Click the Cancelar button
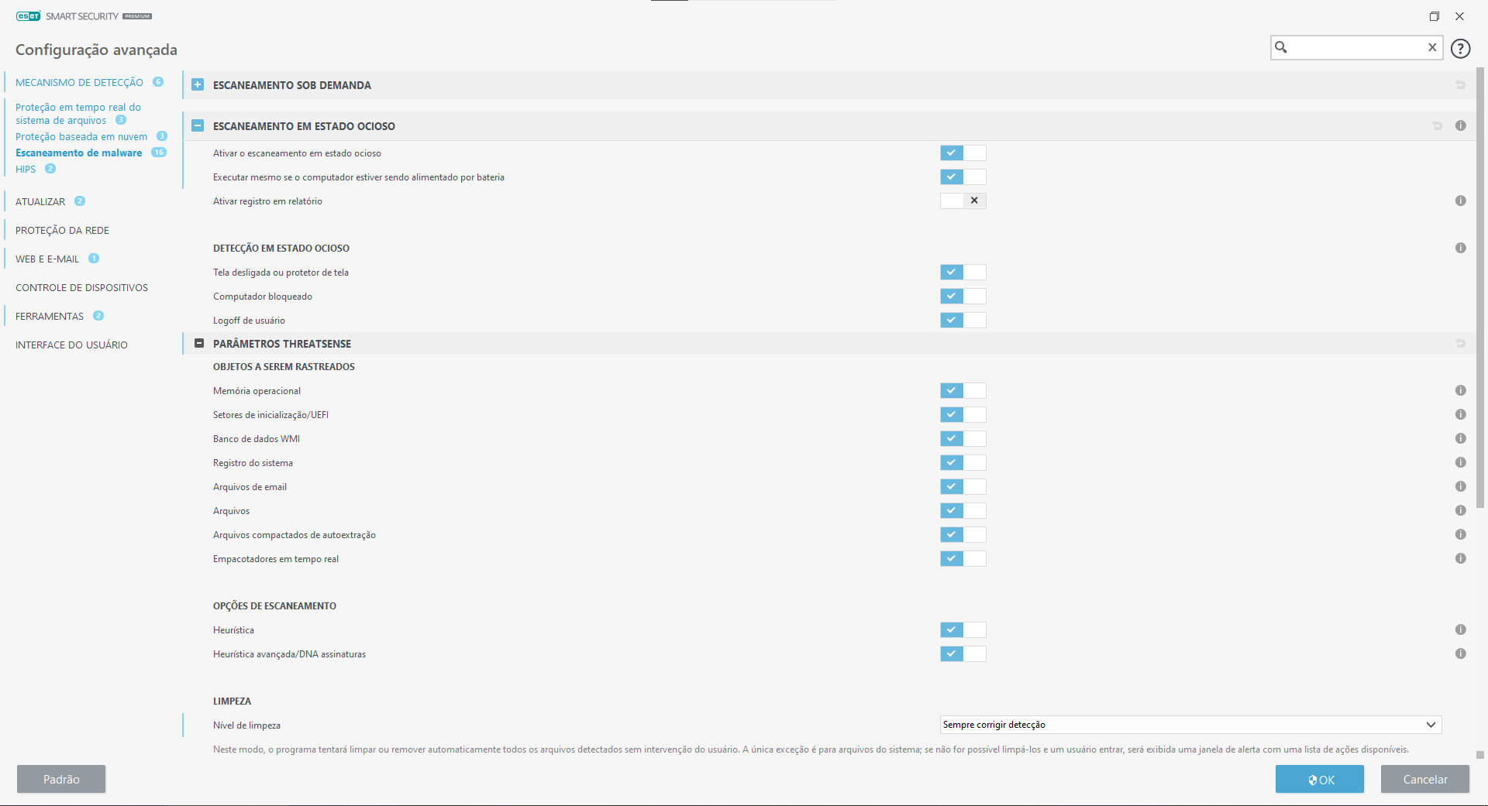The image size is (1488, 806). (x=1425, y=779)
